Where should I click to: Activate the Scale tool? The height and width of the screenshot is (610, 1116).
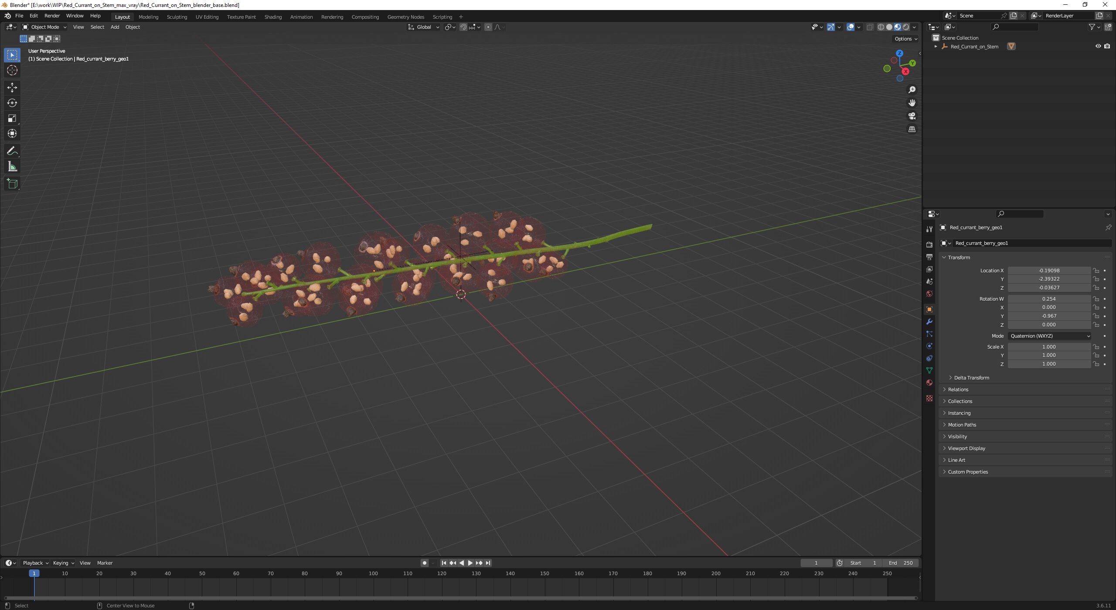pos(12,118)
